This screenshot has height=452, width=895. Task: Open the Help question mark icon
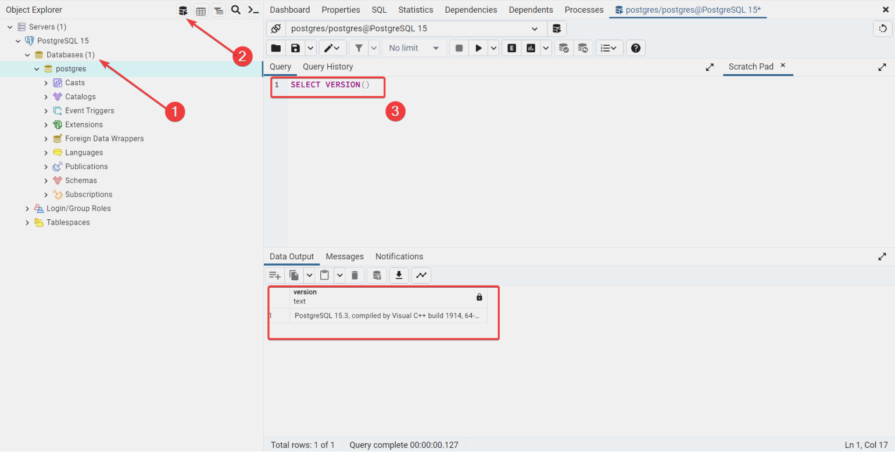pyautogui.click(x=636, y=48)
